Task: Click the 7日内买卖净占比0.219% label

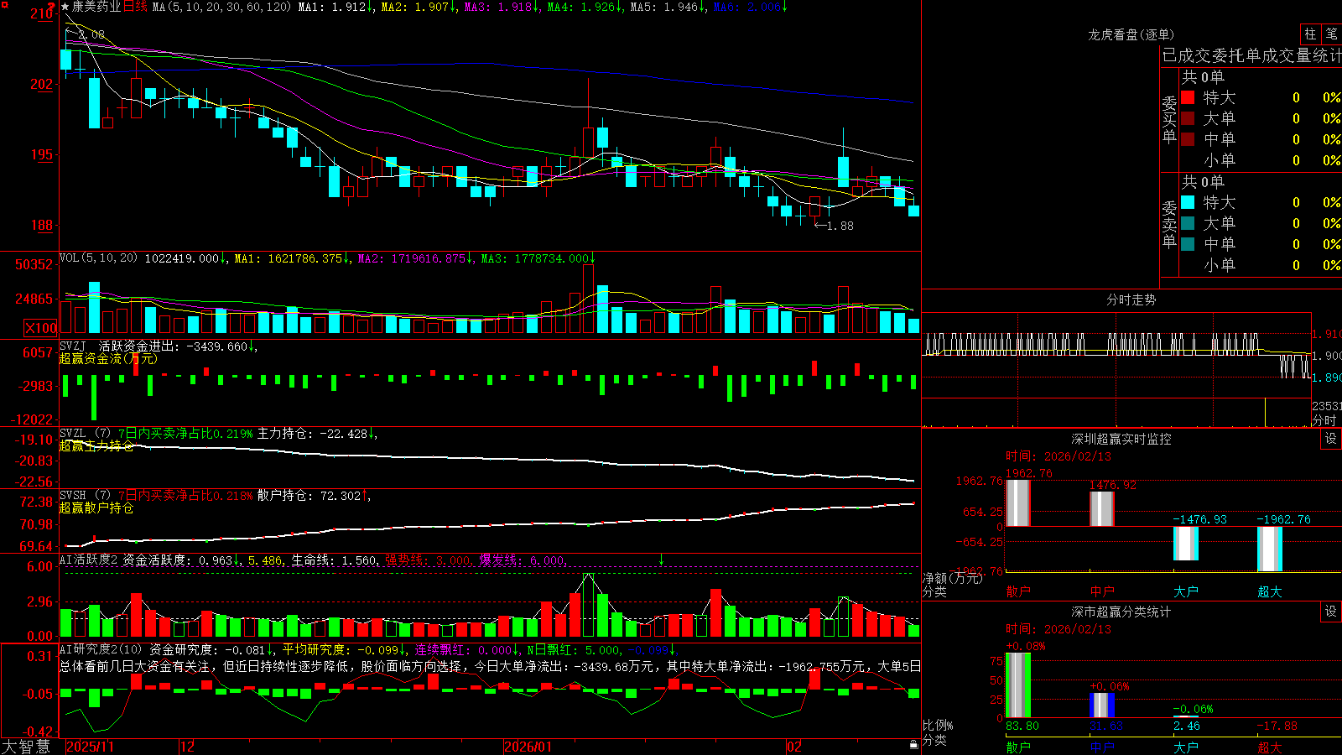Action: (185, 434)
